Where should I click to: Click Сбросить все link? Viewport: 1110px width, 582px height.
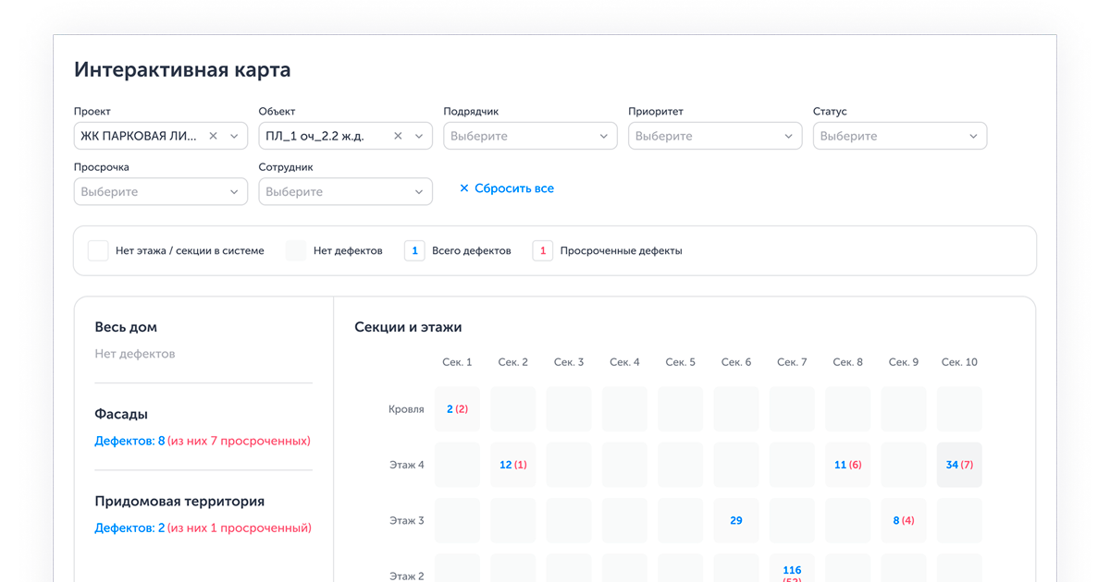click(x=514, y=188)
